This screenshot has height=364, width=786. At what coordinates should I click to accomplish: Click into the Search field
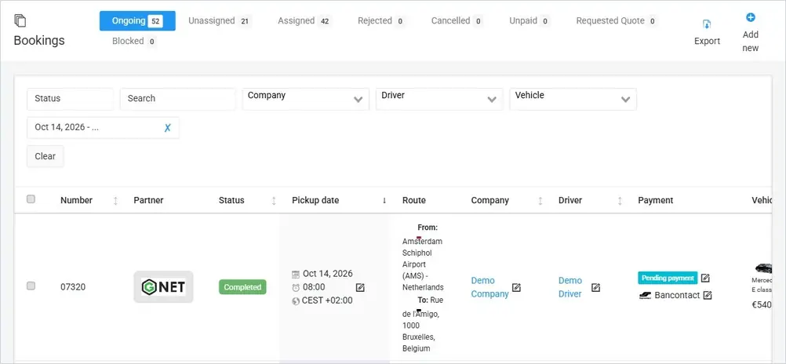click(x=177, y=99)
